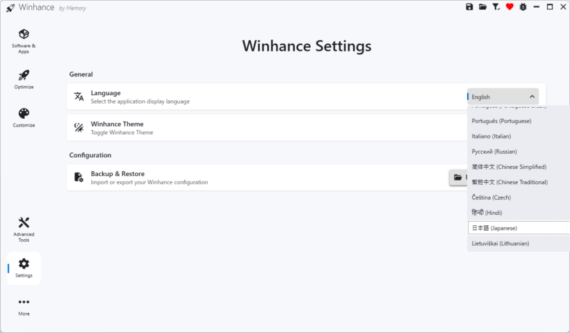Choose Čeština (Czech) language

coord(519,197)
